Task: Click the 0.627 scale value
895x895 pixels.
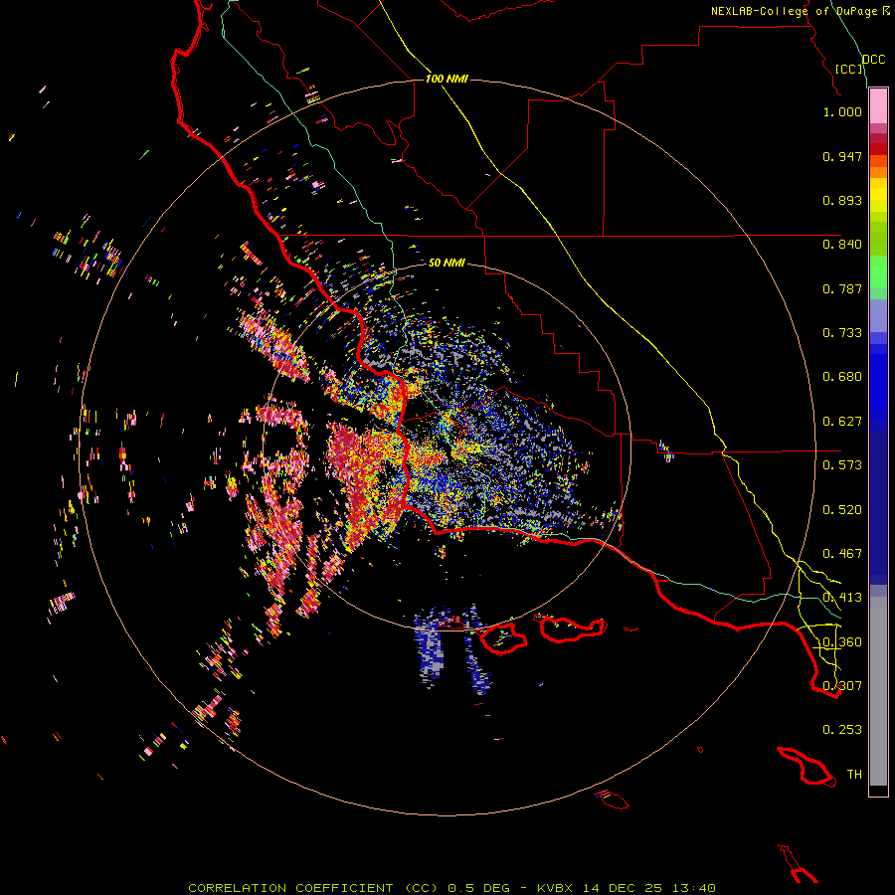Action: [842, 422]
